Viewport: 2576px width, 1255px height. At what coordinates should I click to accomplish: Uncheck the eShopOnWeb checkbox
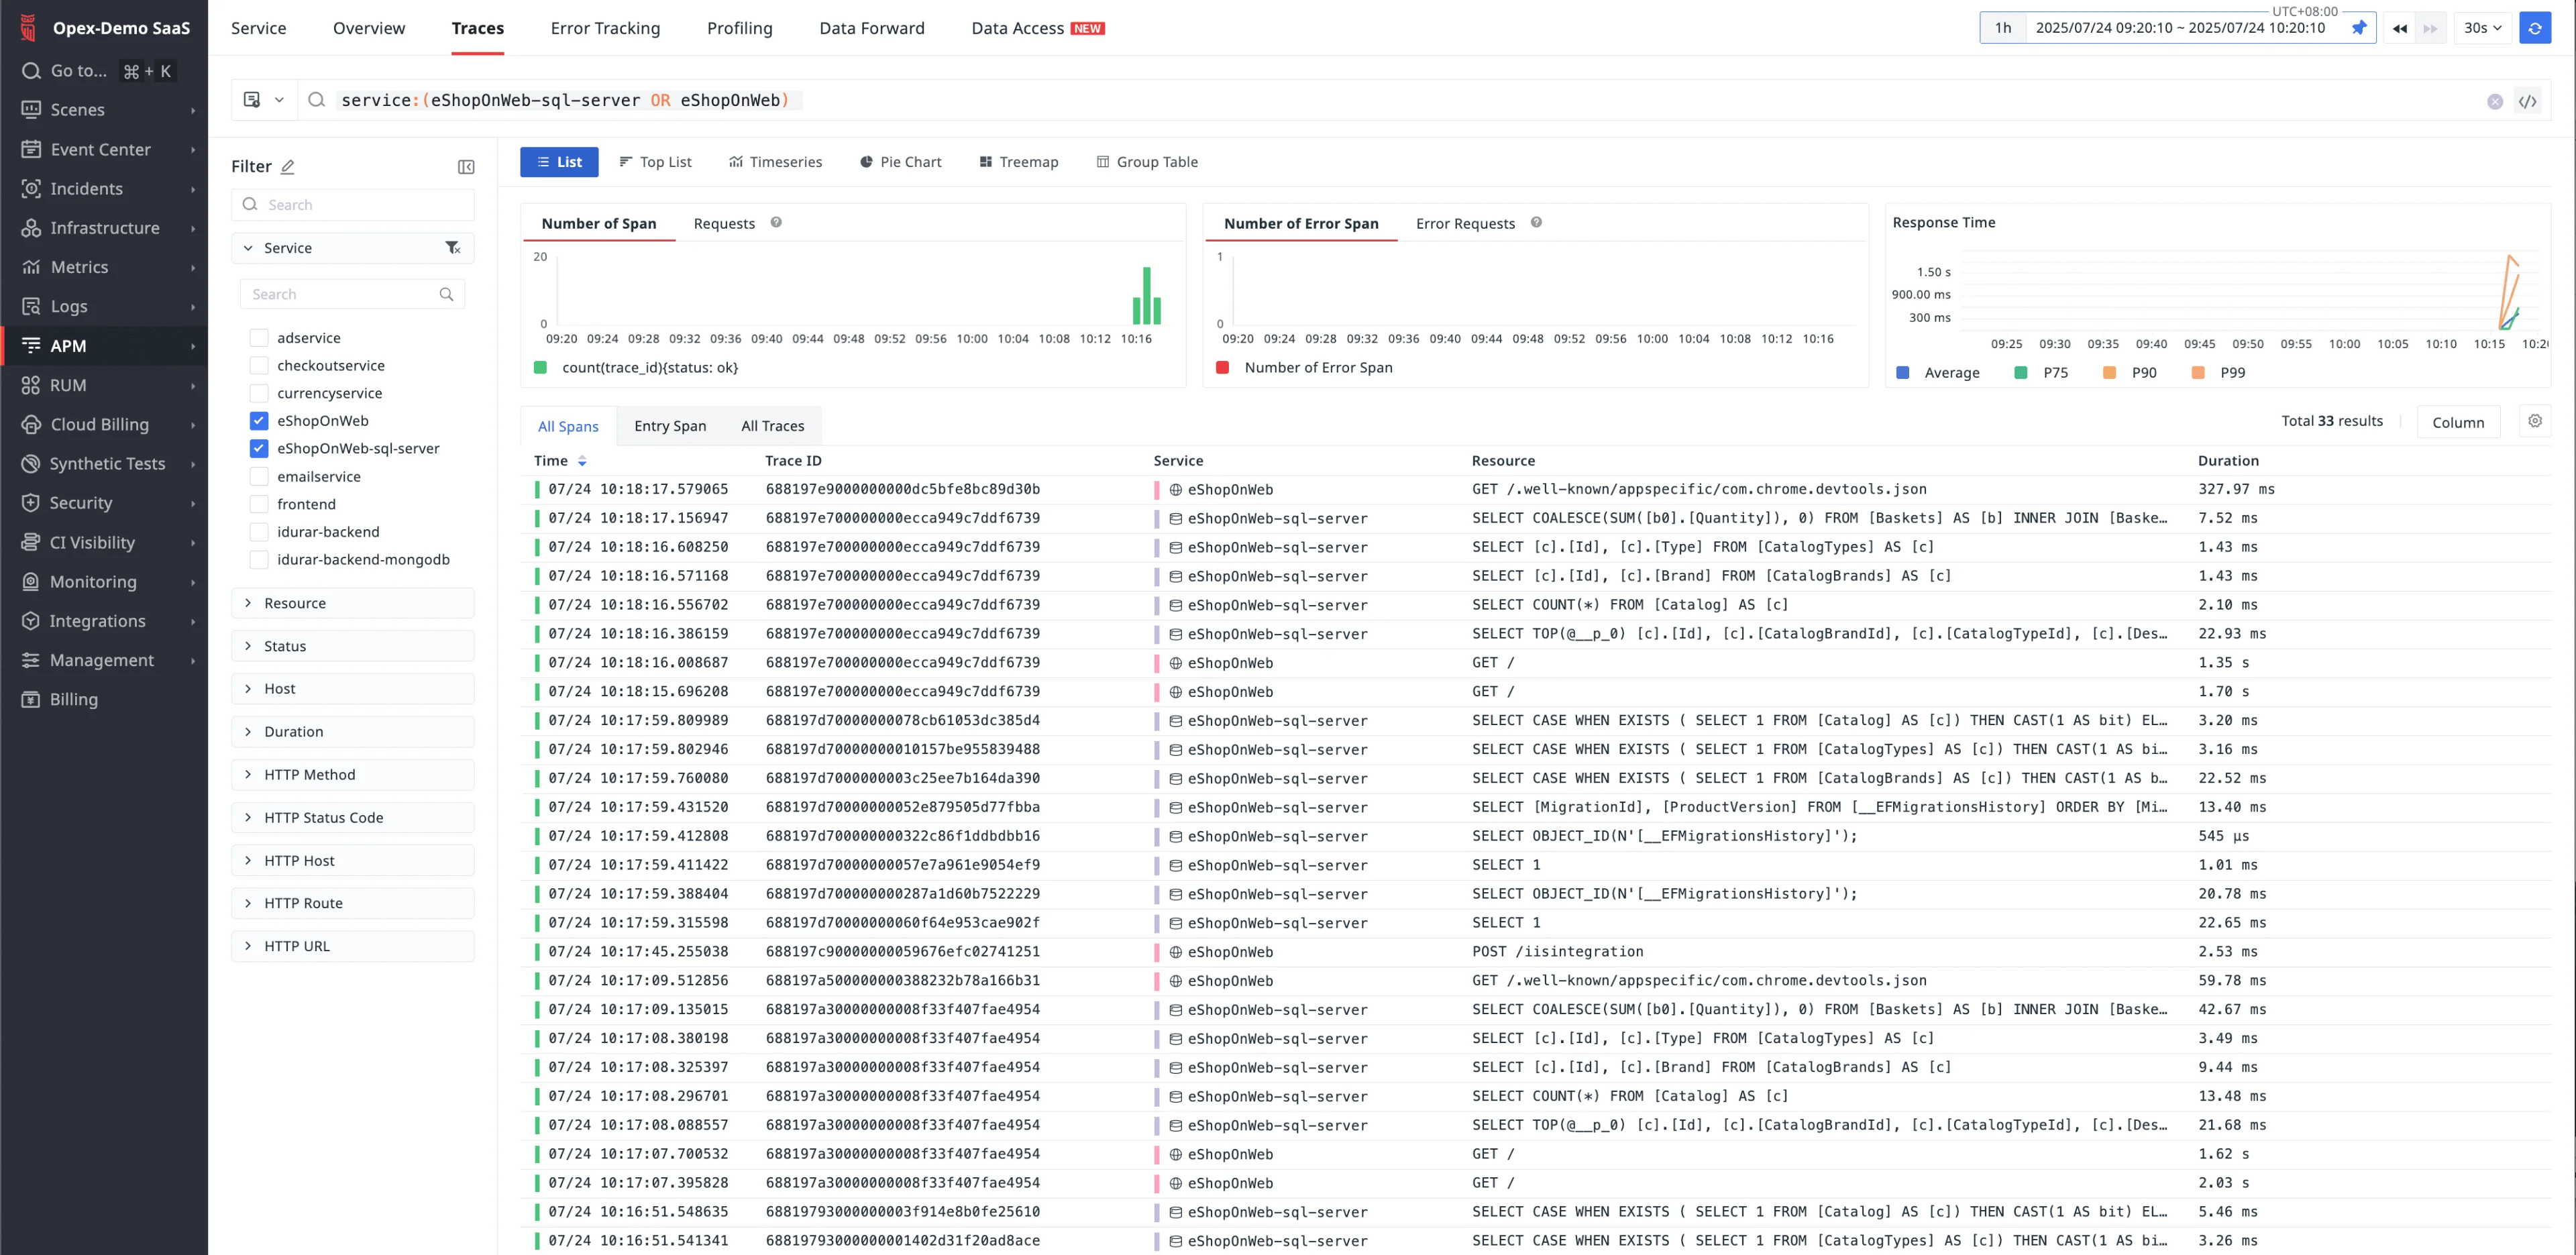coord(259,421)
